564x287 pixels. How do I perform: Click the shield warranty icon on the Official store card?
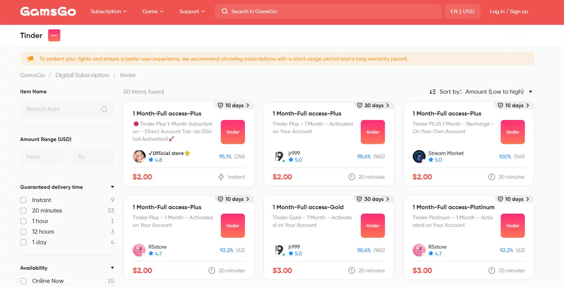point(220,105)
